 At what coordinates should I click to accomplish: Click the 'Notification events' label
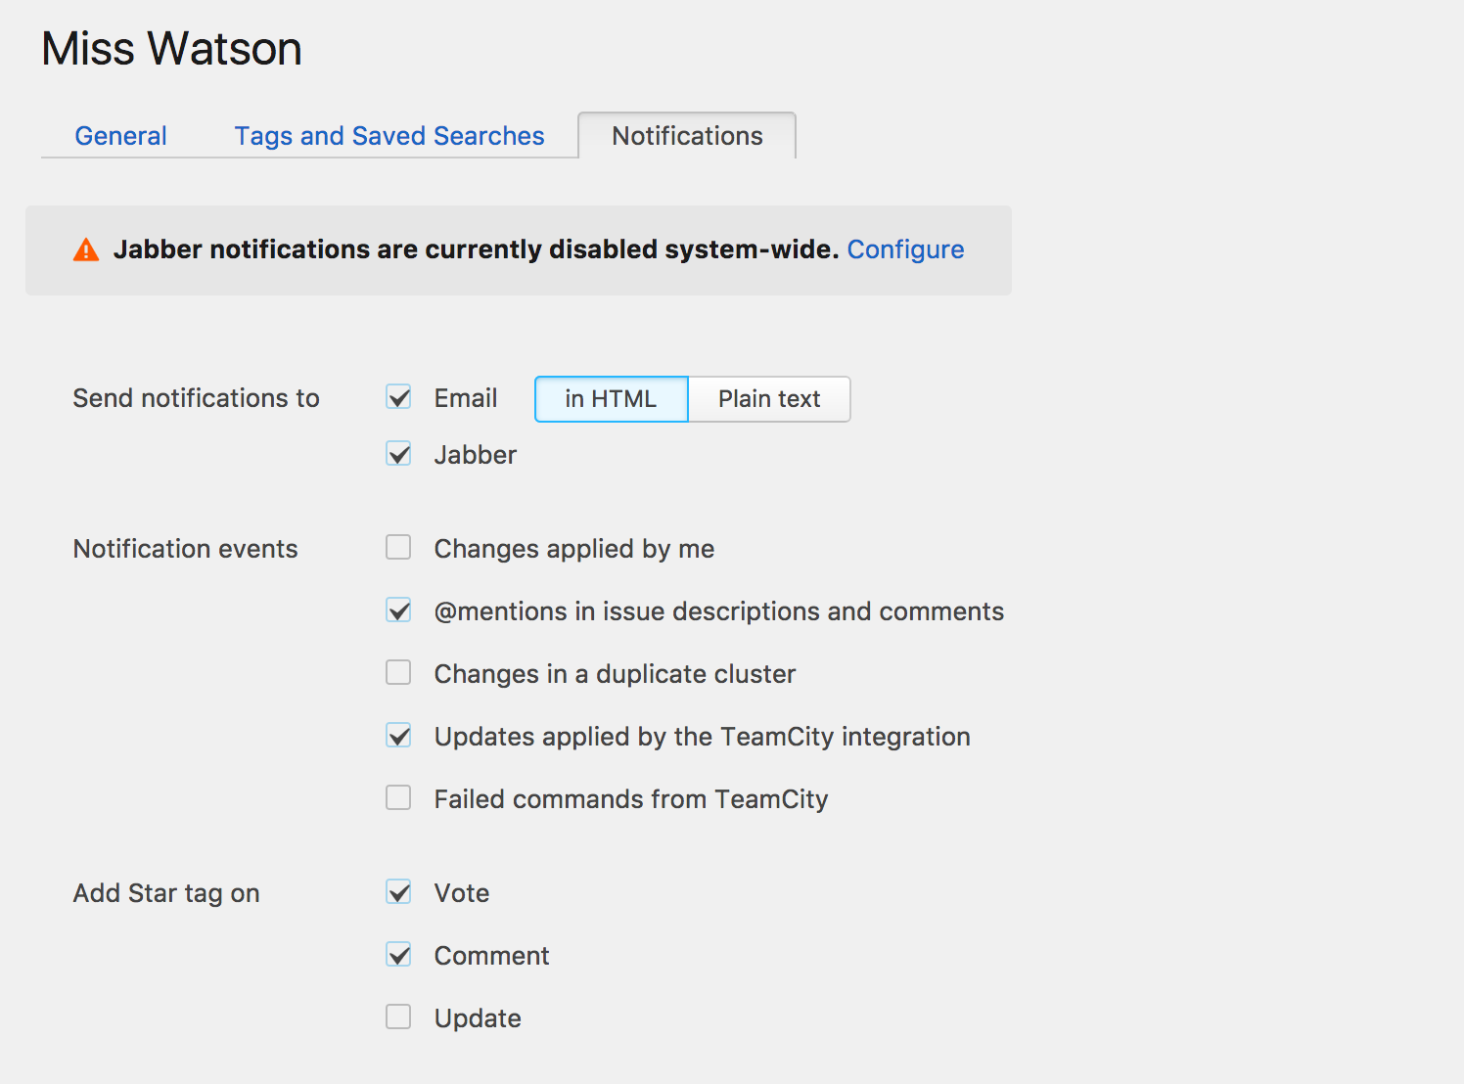185,549
